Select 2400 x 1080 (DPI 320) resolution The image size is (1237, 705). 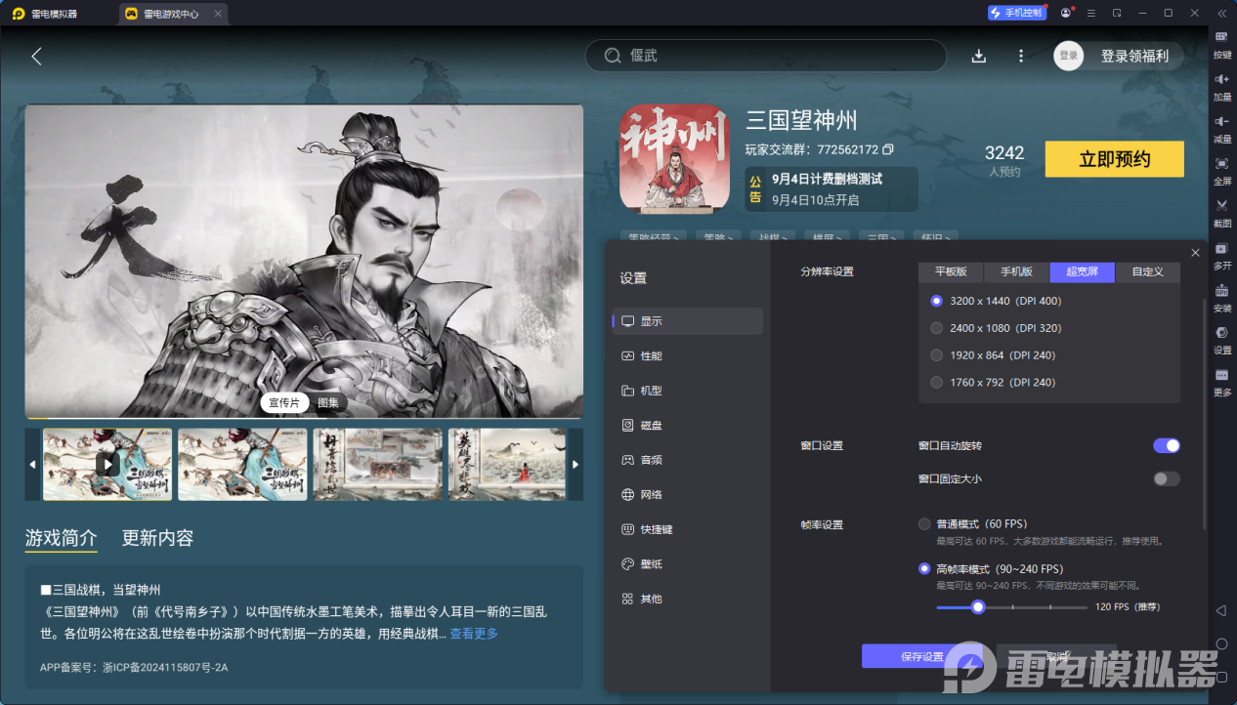point(937,328)
